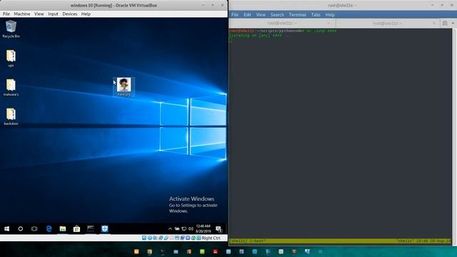Click the first VirtualBox status bar indicator icon

[144, 238]
